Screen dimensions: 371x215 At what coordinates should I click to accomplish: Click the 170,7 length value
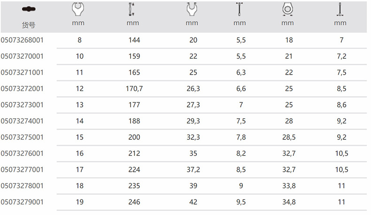pyautogui.click(x=134, y=88)
